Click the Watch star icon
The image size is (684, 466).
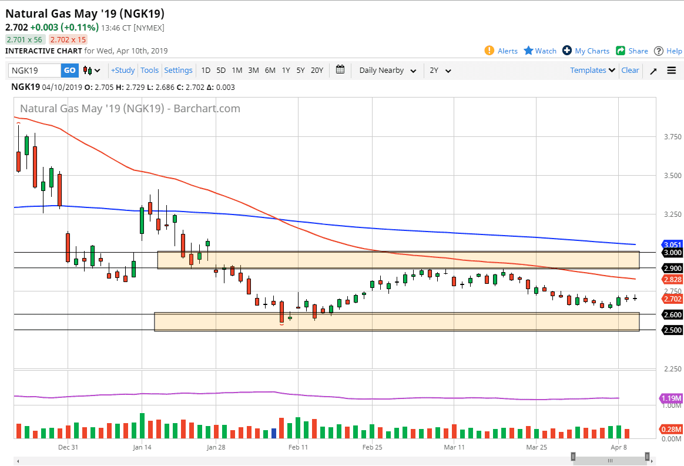(x=528, y=51)
